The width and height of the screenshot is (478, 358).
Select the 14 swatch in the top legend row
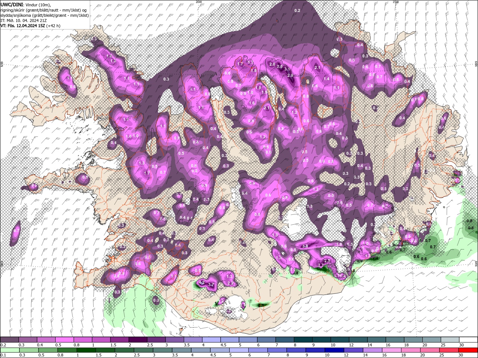376,340
